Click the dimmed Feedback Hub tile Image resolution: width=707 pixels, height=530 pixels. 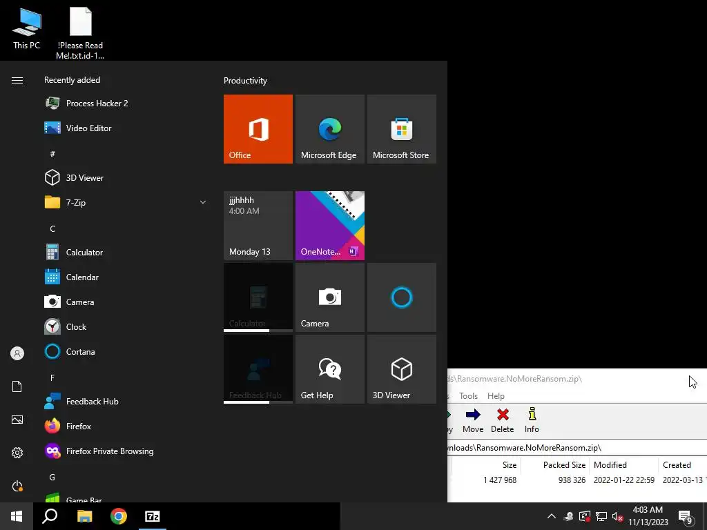(258, 369)
